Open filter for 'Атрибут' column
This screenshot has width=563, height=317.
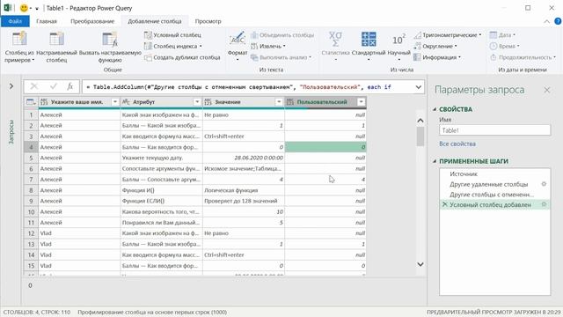point(197,102)
